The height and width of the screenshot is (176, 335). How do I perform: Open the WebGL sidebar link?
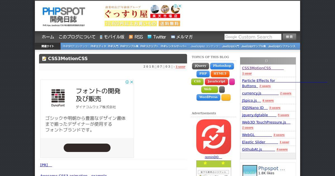[257, 135]
